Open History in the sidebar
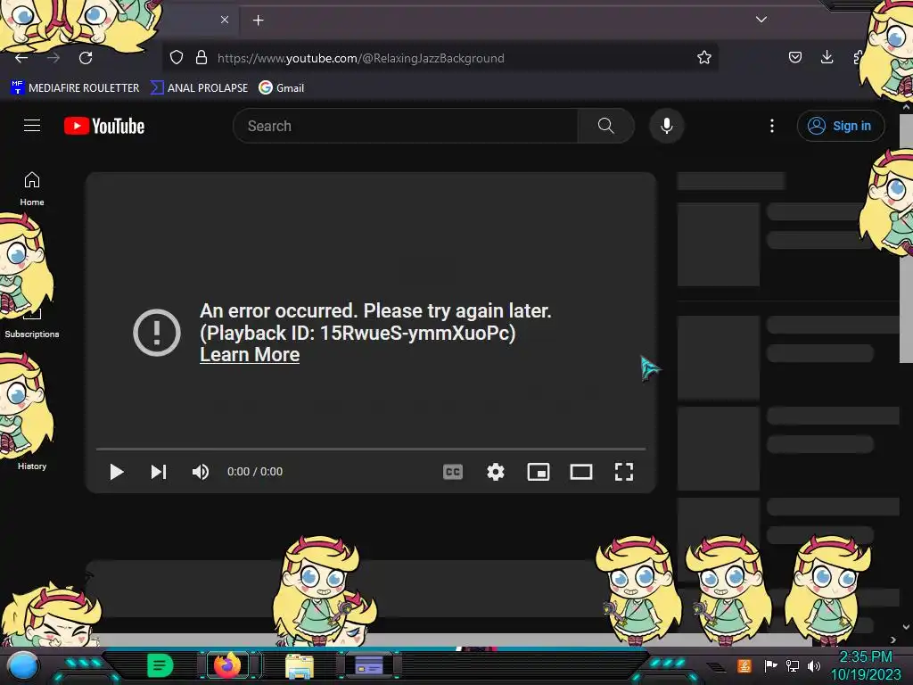Viewport: 913px width, 685px height. 32,466
